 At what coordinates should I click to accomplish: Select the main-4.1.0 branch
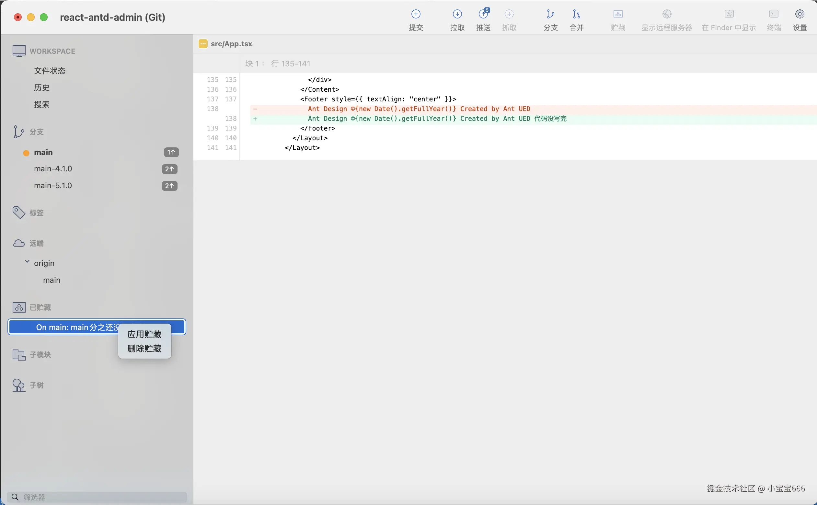(x=53, y=169)
